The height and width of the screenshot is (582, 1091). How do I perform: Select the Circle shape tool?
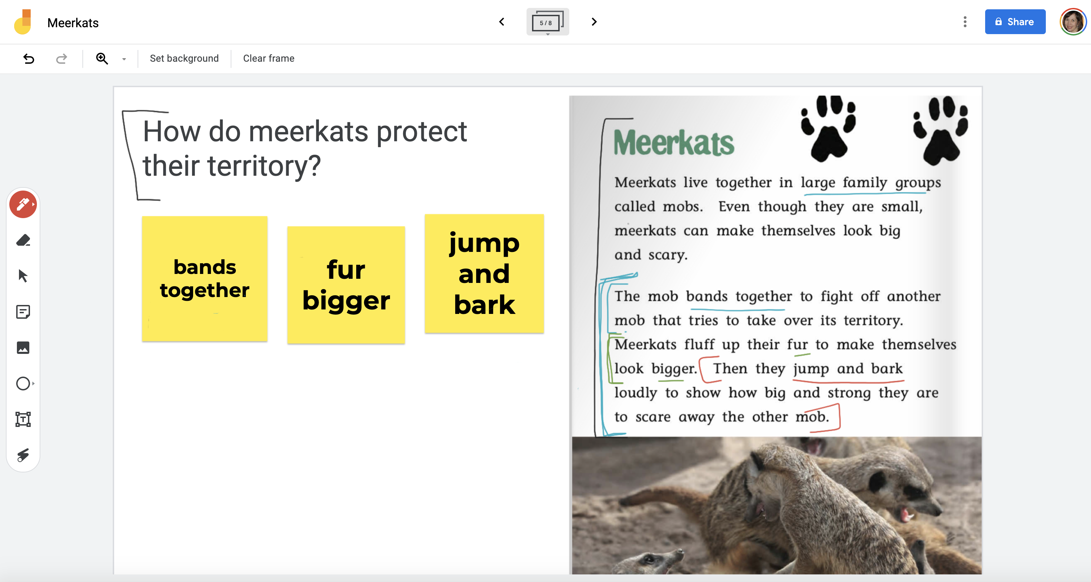point(23,384)
